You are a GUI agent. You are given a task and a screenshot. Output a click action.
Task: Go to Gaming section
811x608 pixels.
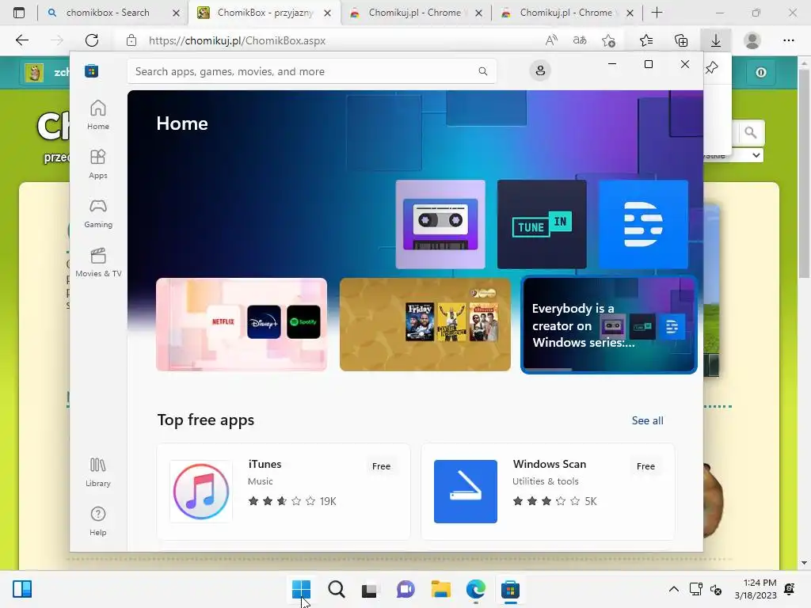97,213
